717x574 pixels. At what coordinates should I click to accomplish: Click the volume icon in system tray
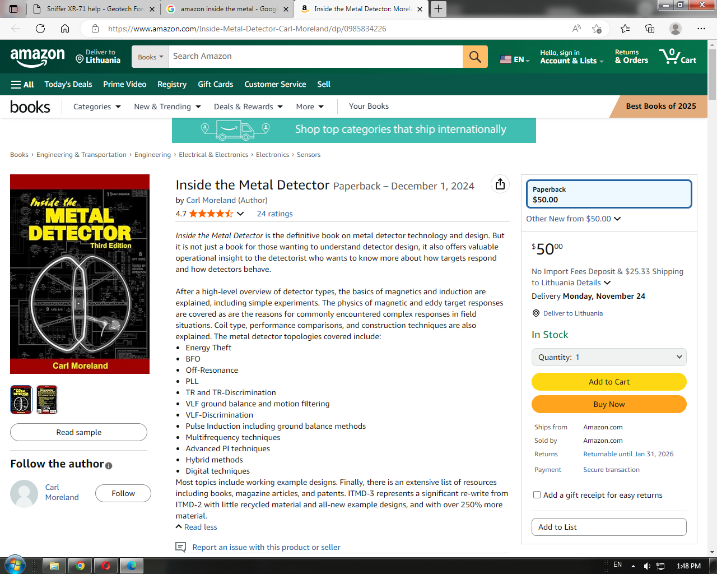point(647,566)
